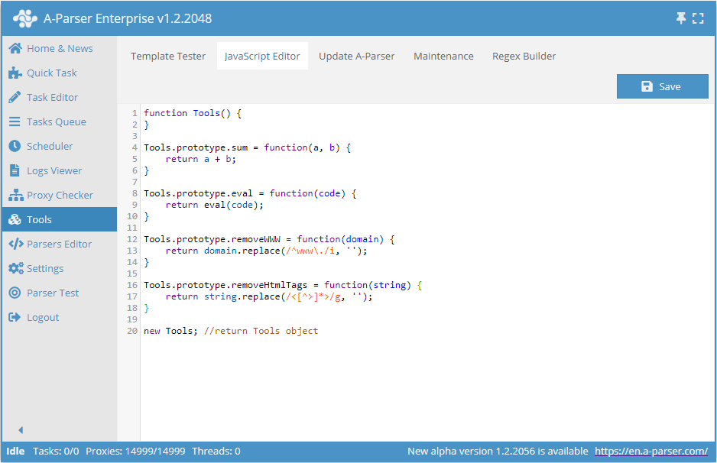Click line number 12 in the editor gutter
Image resolution: width=717 pixels, height=463 pixels.
pos(133,239)
